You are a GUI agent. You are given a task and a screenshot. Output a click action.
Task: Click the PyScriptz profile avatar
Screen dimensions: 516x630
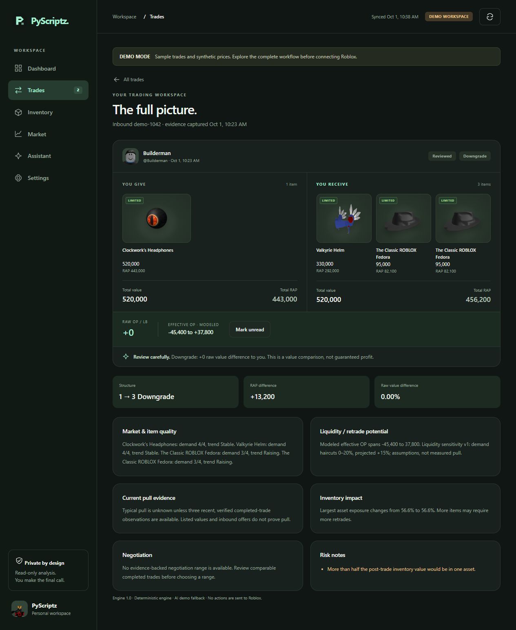(x=20, y=609)
